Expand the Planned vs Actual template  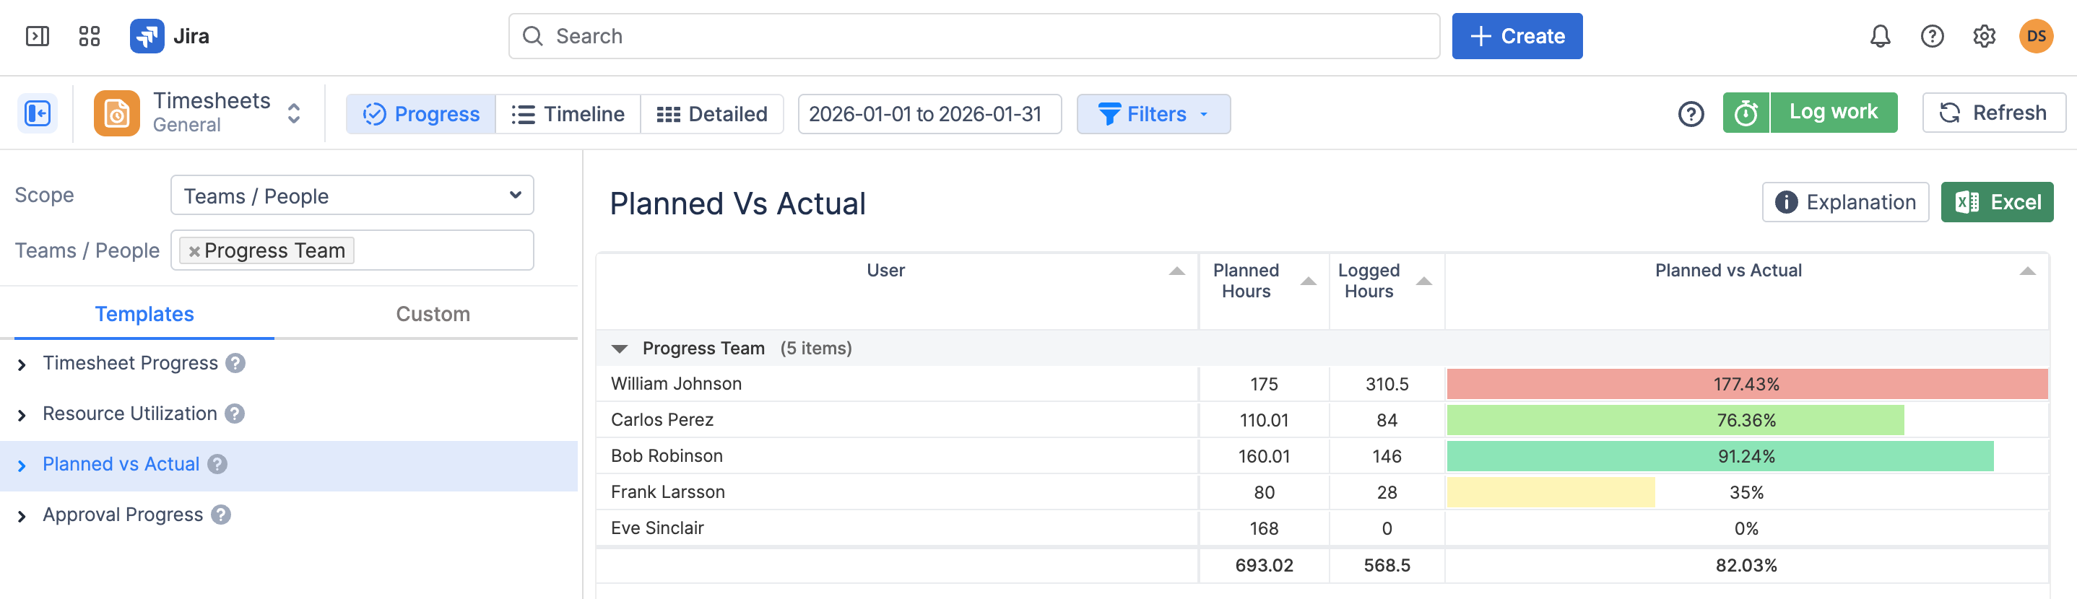22,466
